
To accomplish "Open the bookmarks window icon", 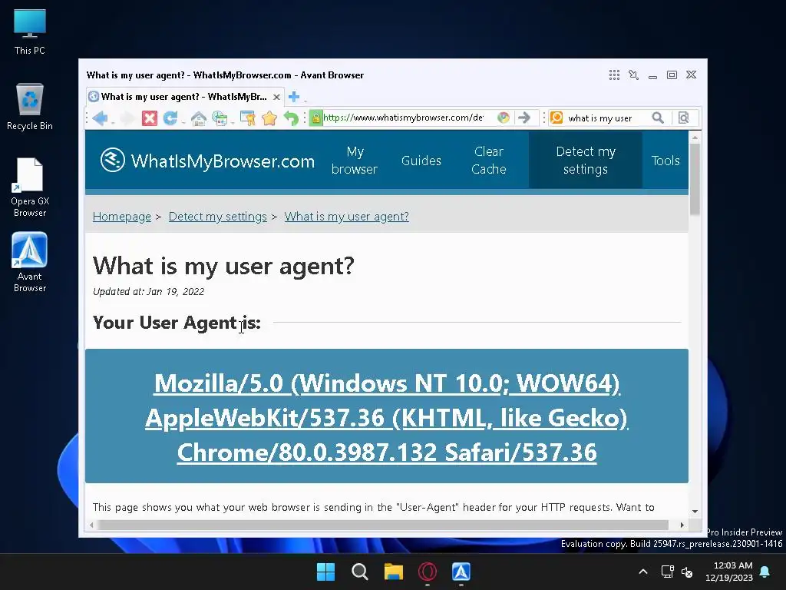I will [248, 118].
